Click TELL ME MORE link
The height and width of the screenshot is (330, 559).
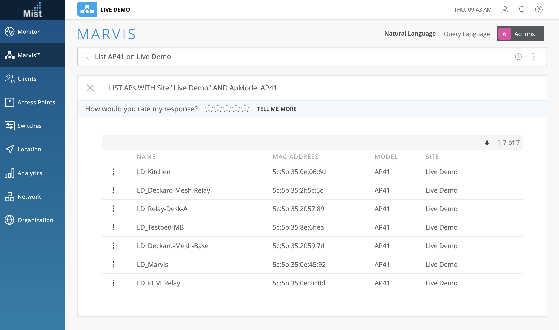(x=276, y=109)
